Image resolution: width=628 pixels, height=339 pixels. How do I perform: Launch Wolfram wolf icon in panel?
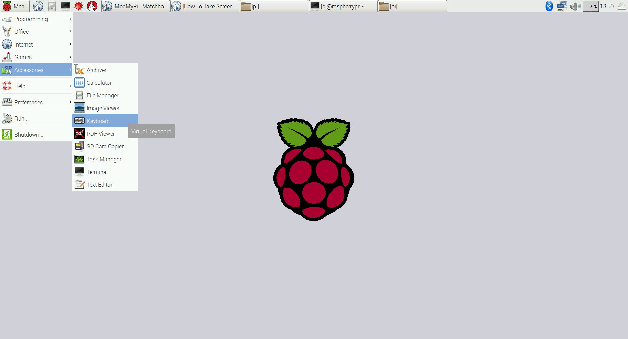pos(92,6)
